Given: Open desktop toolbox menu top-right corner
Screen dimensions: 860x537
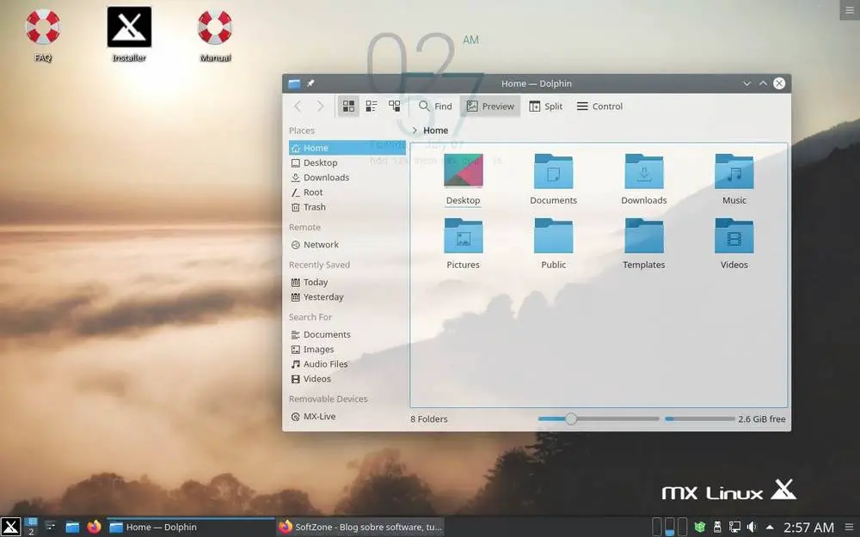Looking at the screenshot, I should point(850,9).
